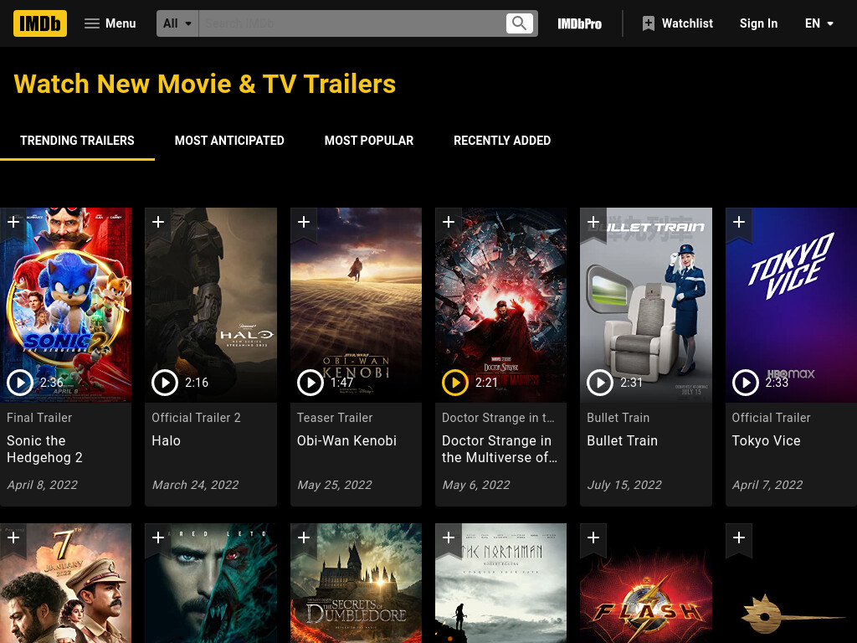Select the Trending Trailers tab
The width and height of the screenshot is (857, 643).
coord(77,141)
